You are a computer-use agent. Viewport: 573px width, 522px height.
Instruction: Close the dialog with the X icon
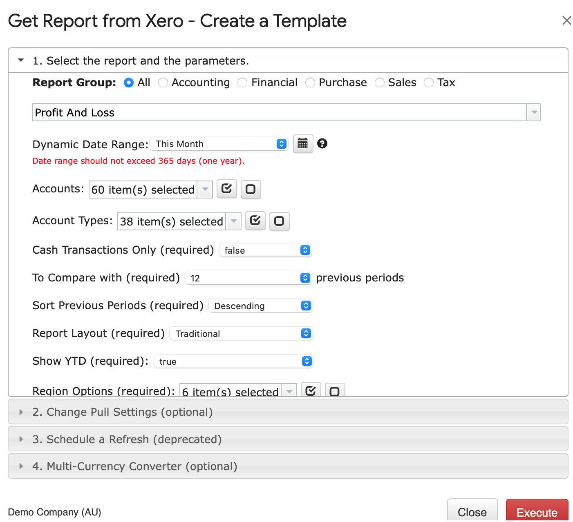566,20
